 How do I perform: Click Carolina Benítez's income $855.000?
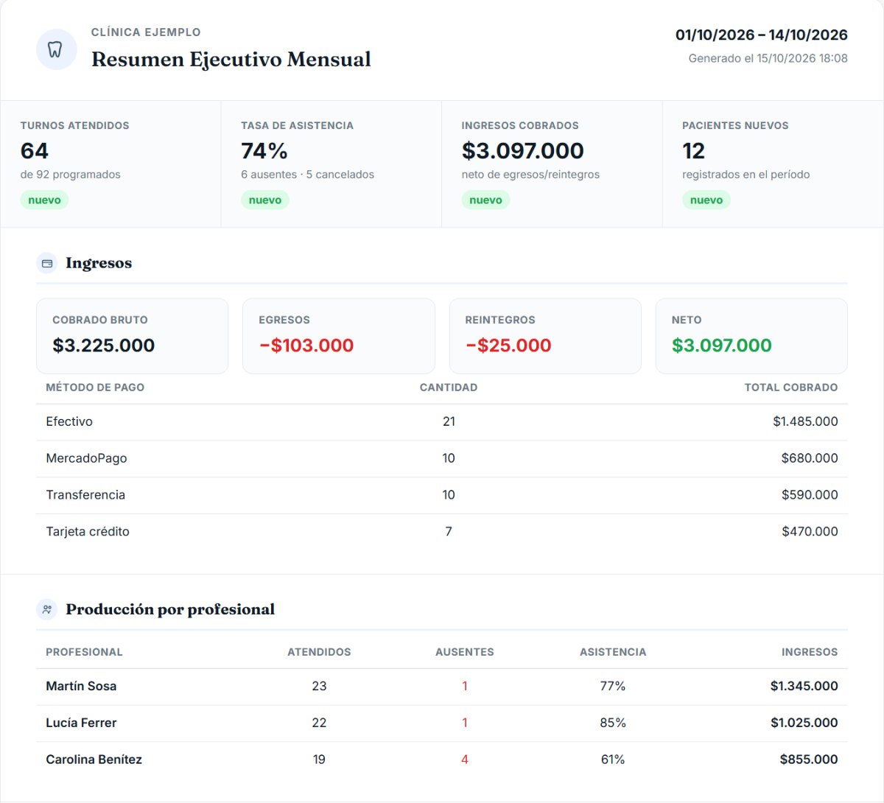809,760
